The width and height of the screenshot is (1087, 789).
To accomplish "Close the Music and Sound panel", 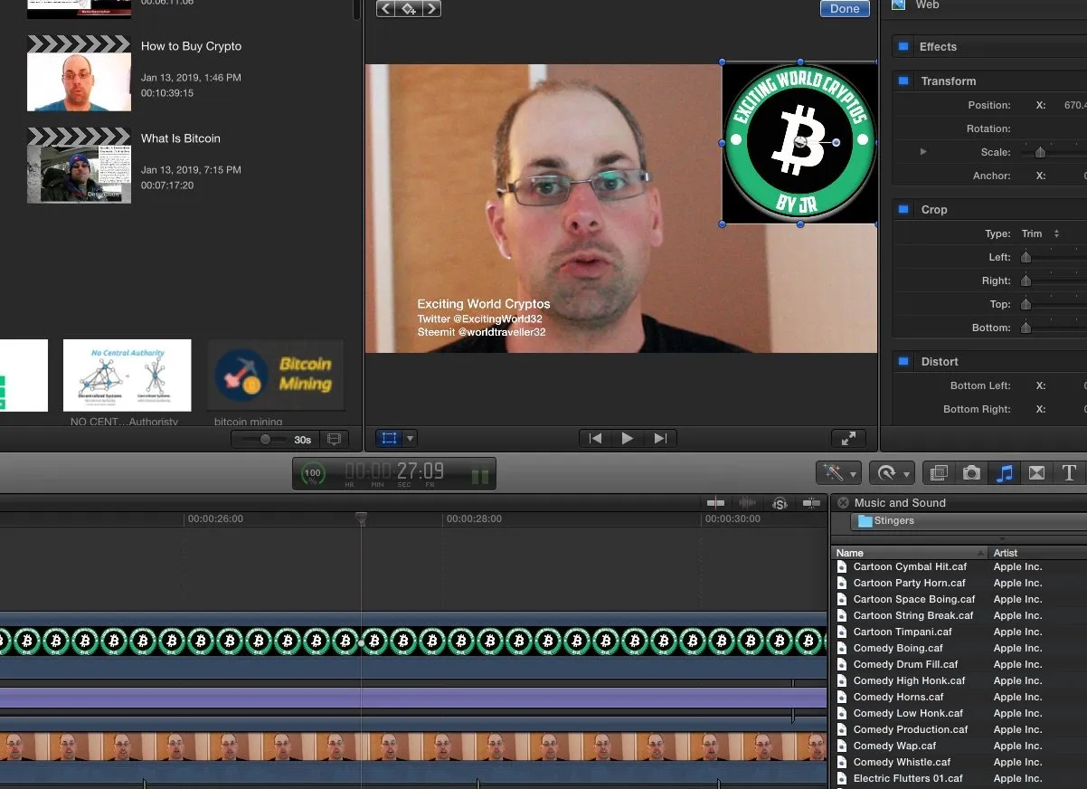I will tap(843, 503).
